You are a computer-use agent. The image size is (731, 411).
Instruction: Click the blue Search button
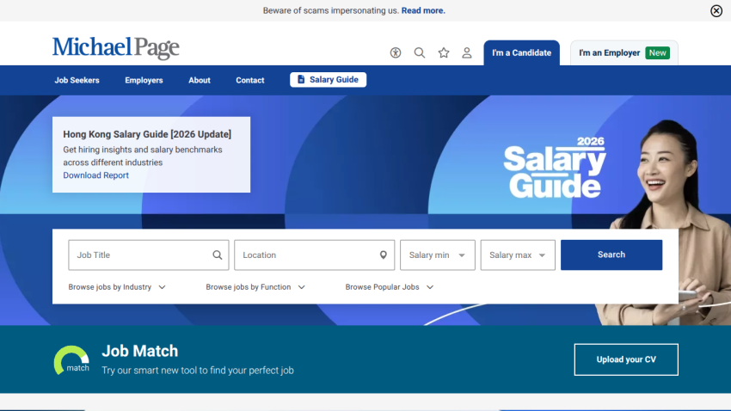click(x=611, y=255)
